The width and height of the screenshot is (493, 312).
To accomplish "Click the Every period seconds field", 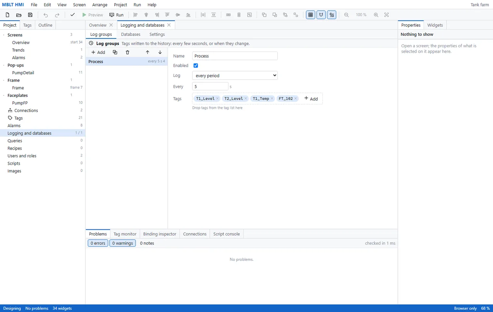I will 210,87.
